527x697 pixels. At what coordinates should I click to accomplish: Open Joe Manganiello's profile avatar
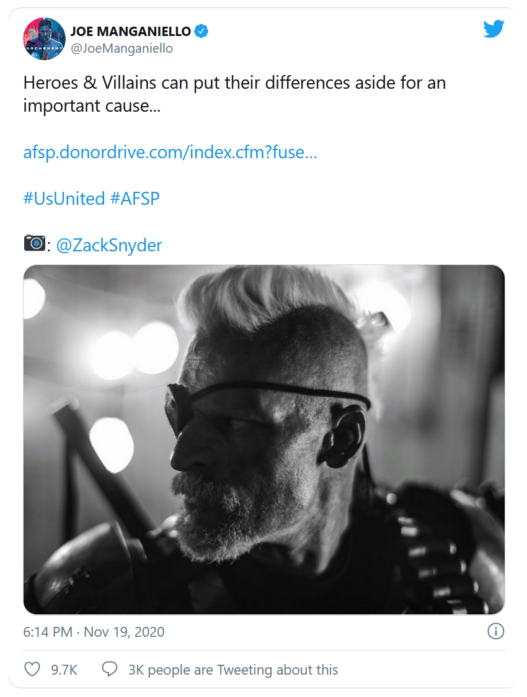[44, 38]
